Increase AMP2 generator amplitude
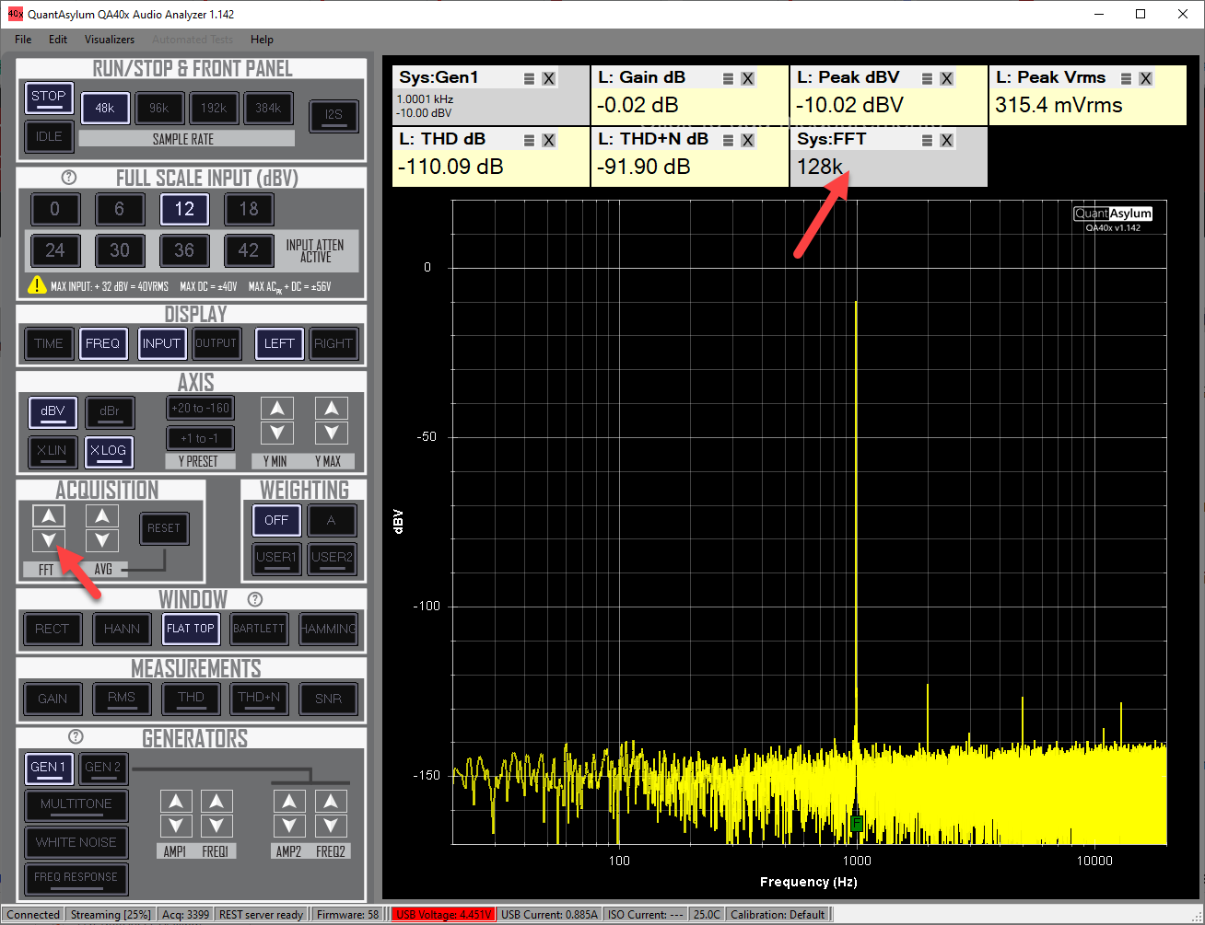Viewport: 1205px width, 925px height. (x=289, y=802)
